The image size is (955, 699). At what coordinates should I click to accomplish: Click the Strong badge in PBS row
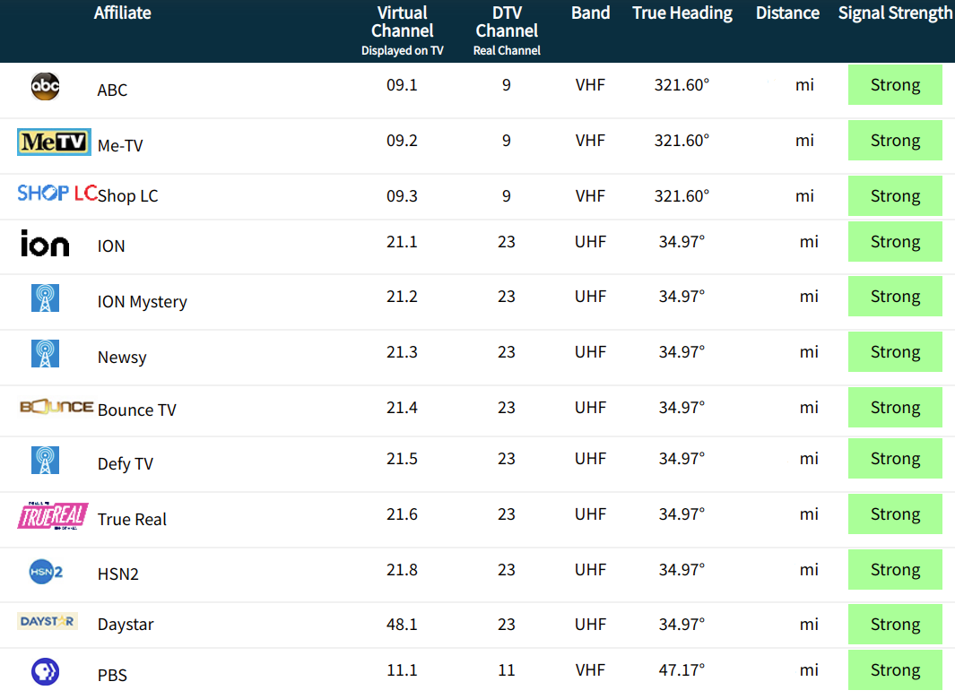[895, 669]
